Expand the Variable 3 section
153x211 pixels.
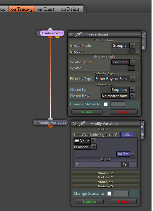[x=105, y=177]
